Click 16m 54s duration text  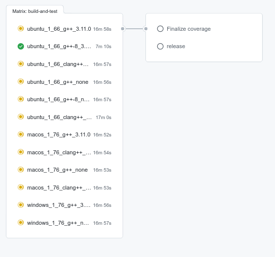tap(102, 152)
